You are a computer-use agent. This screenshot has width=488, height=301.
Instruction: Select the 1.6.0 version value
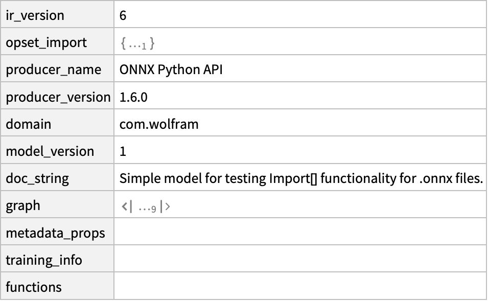[x=133, y=97]
